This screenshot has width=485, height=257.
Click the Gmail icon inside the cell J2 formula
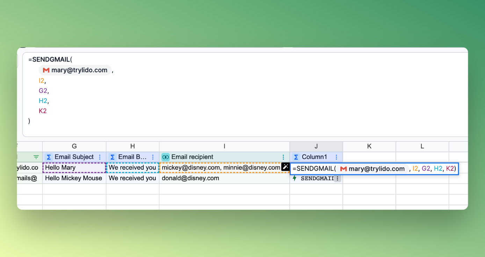click(343, 169)
